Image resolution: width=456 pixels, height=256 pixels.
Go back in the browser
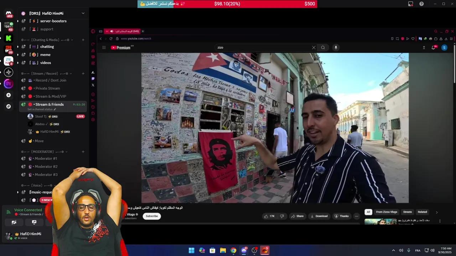coord(101,39)
